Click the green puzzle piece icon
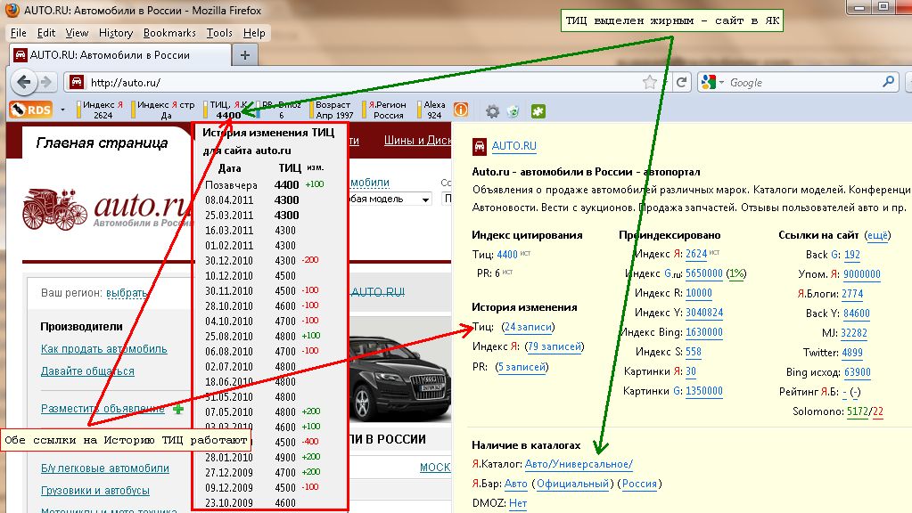 click(x=538, y=111)
